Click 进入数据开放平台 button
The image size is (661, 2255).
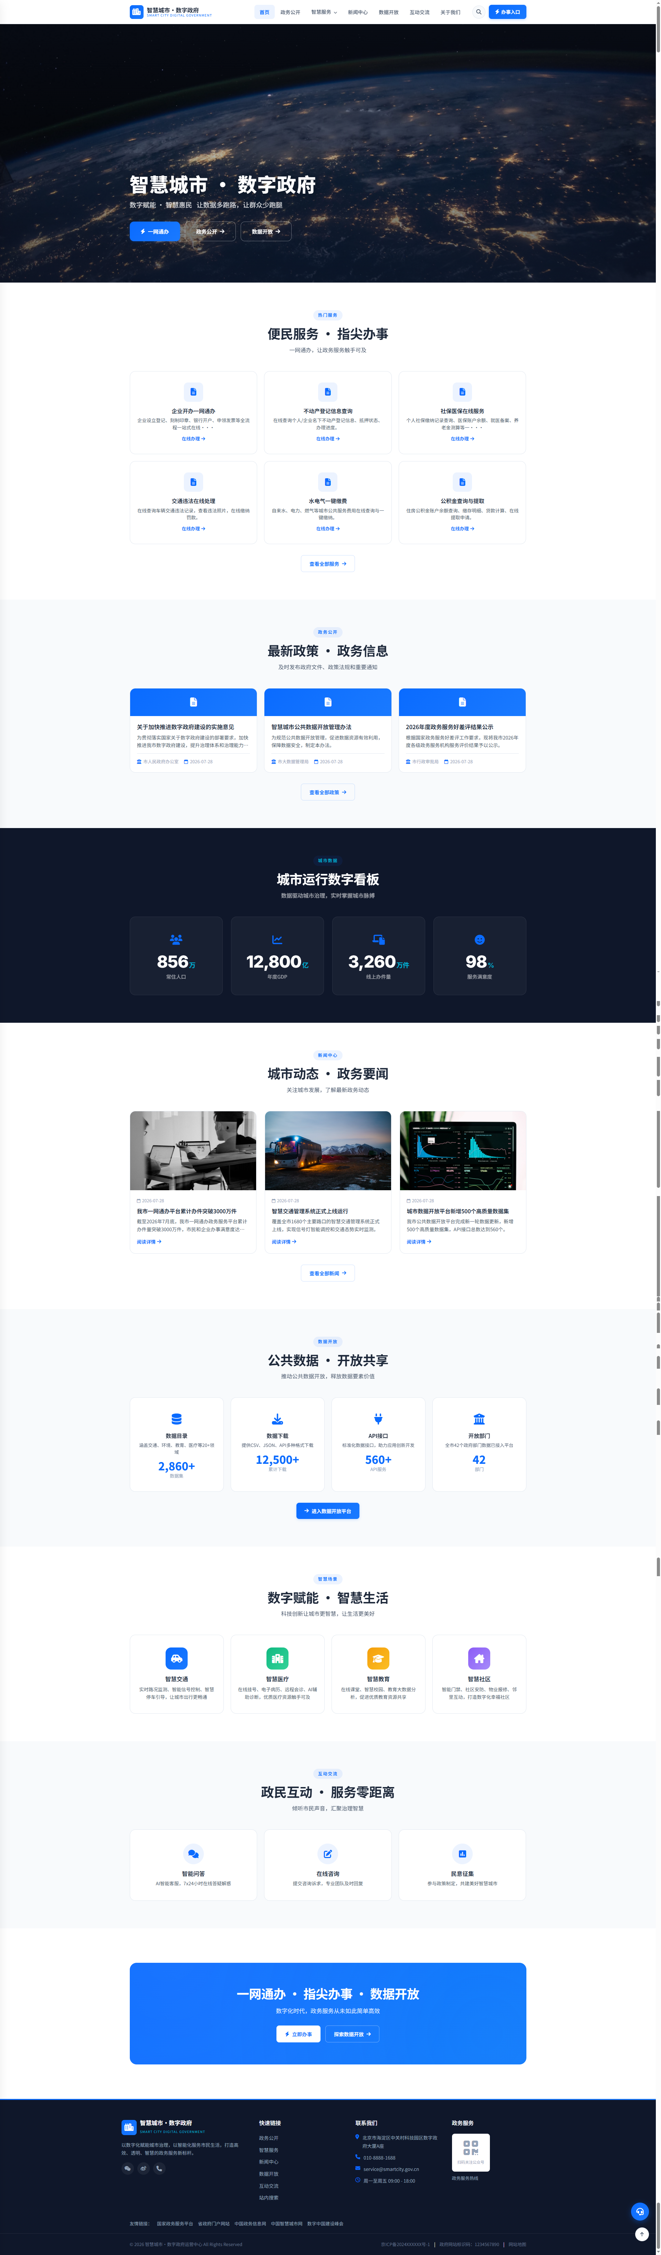click(328, 1512)
